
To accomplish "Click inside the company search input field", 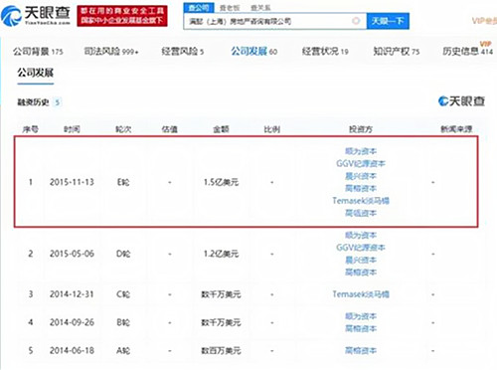I will click(269, 21).
